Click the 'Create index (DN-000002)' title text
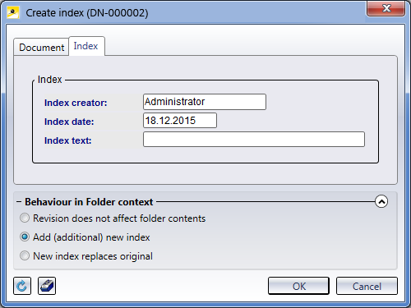Viewport: 411px width, 308px height. point(87,13)
